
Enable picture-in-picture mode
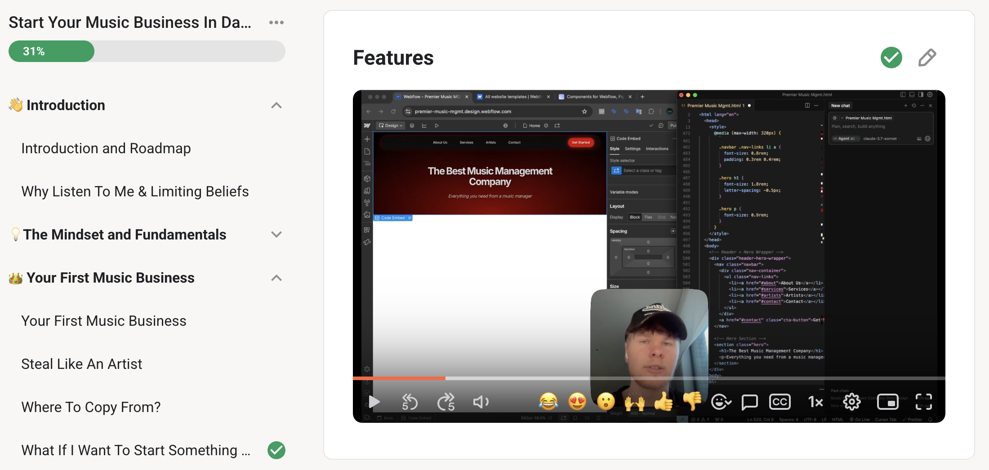coord(888,402)
